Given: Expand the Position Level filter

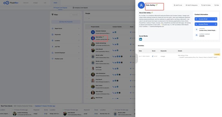Looking at the screenshot, I should click(x=66, y=59).
